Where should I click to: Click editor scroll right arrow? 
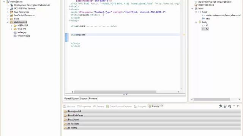178,92
